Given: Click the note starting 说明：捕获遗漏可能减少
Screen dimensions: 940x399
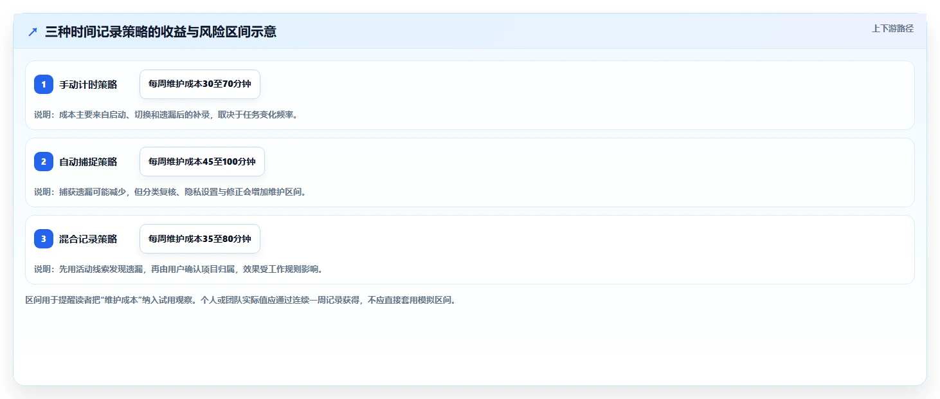Looking at the screenshot, I should (x=170, y=192).
